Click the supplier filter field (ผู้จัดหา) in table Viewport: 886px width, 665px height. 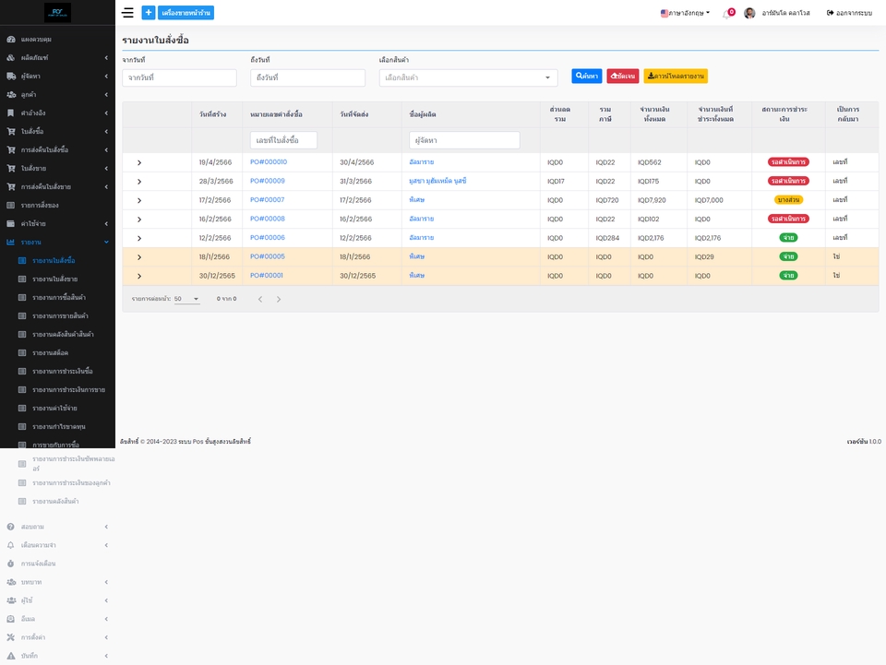pyautogui.click(x=464, y=140)
